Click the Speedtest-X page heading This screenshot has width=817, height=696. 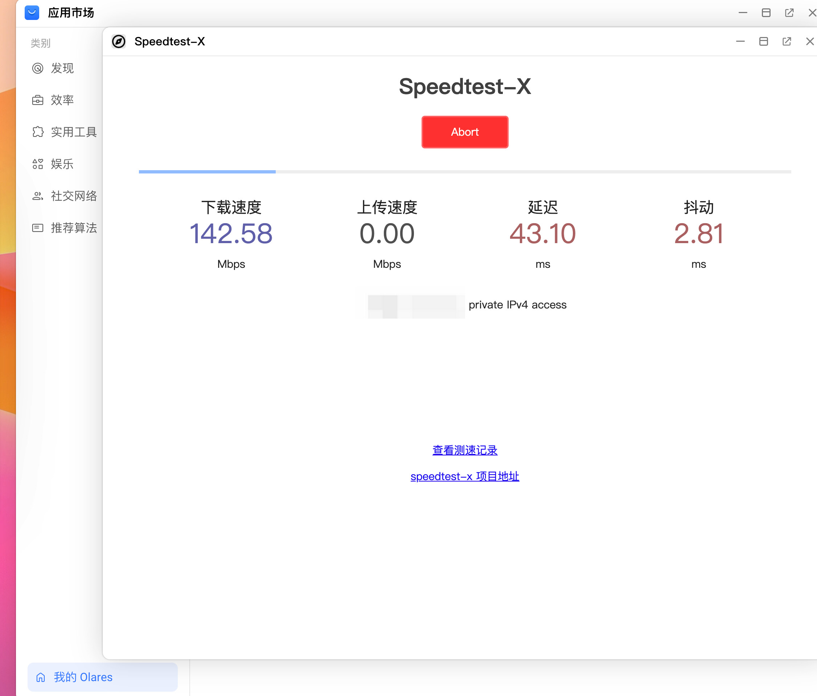click(x=464, y=86)
